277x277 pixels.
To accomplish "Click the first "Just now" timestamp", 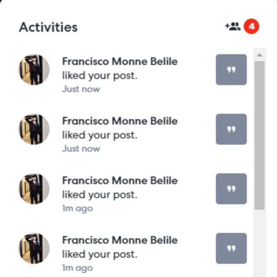I will tap(81, 89).
